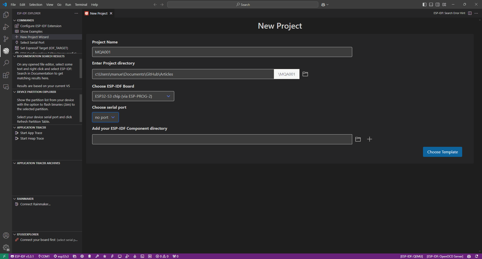Open the Help menu

pos(94,5)
